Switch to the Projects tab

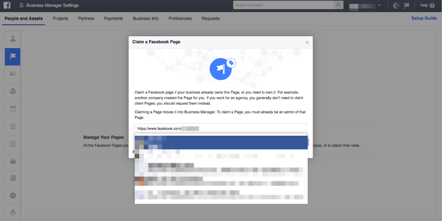point(60,19)
